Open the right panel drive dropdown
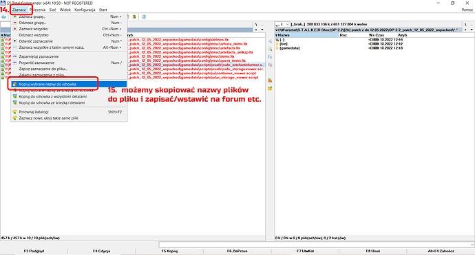 282,24
